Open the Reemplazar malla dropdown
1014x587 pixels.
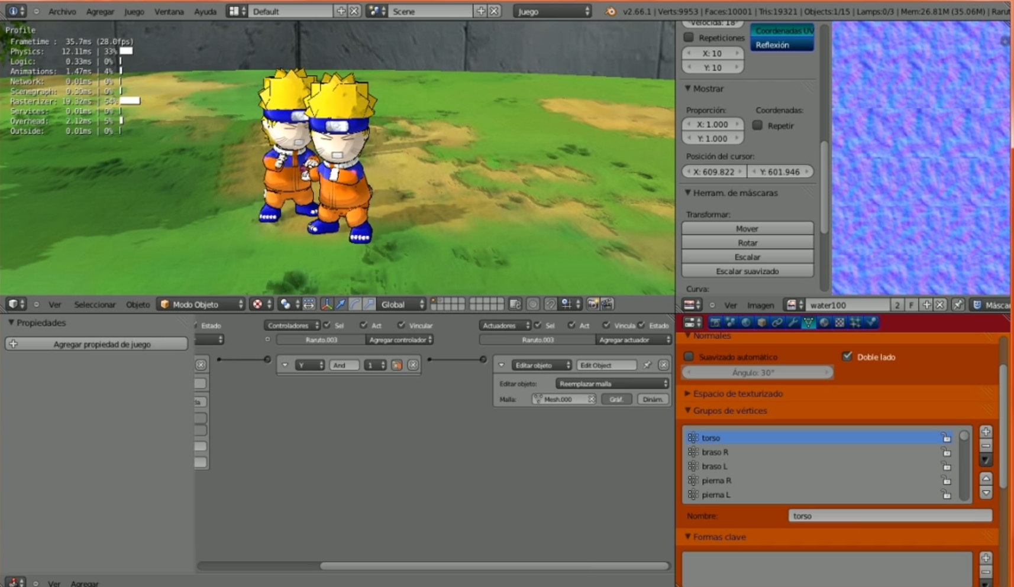pos(612,384)
